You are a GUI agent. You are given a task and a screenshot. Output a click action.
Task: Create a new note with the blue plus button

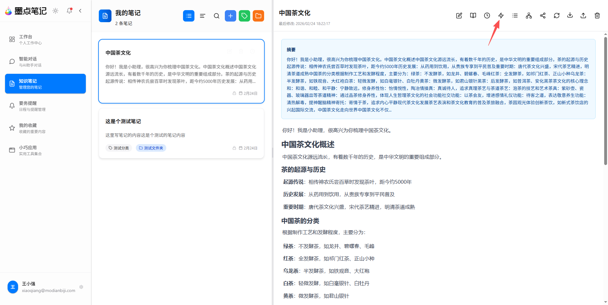tap(230, 16)
